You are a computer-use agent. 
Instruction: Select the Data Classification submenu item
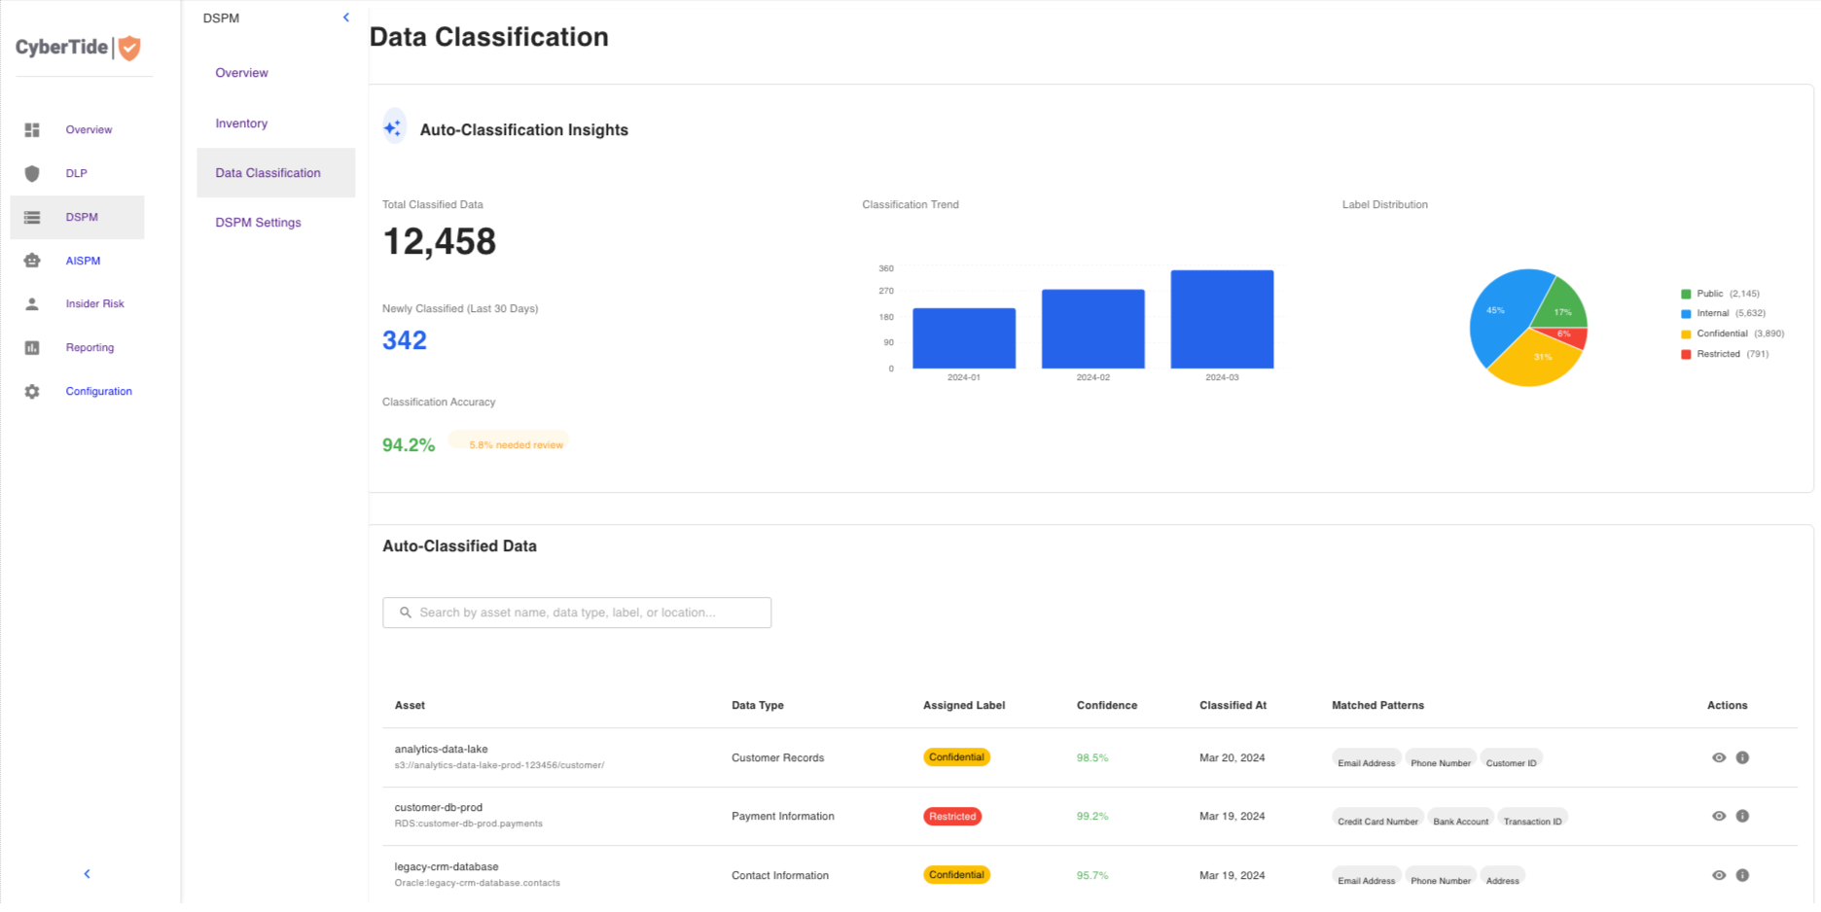tap(268, 173)
